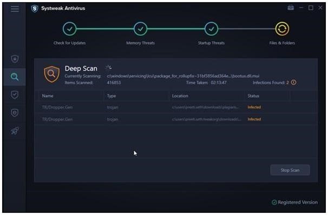328x215 pixels.
Task: Click the Check for Updates step circle
Action: click(x=69, y=29)
